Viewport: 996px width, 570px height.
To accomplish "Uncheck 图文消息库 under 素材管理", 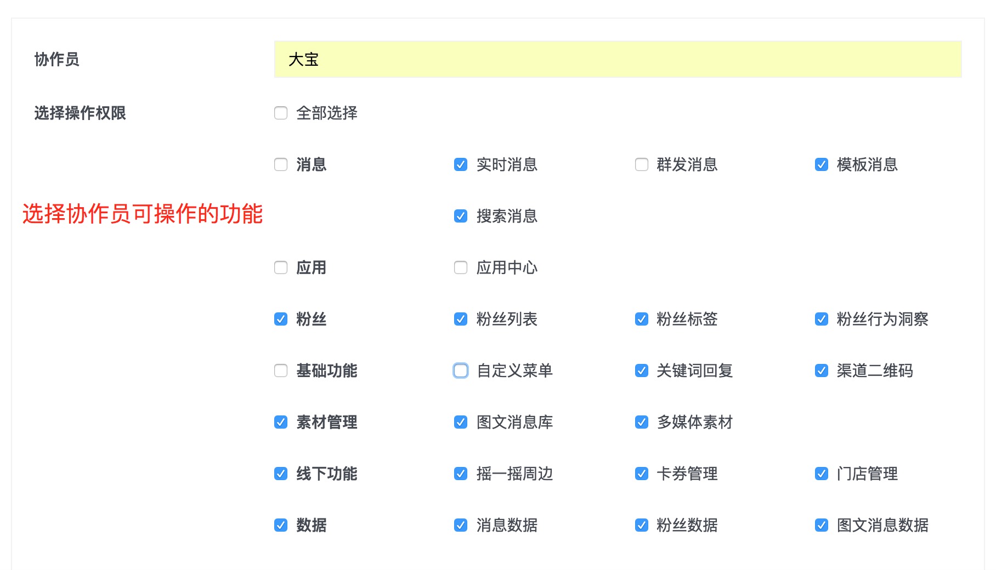I will click(461, 423).
